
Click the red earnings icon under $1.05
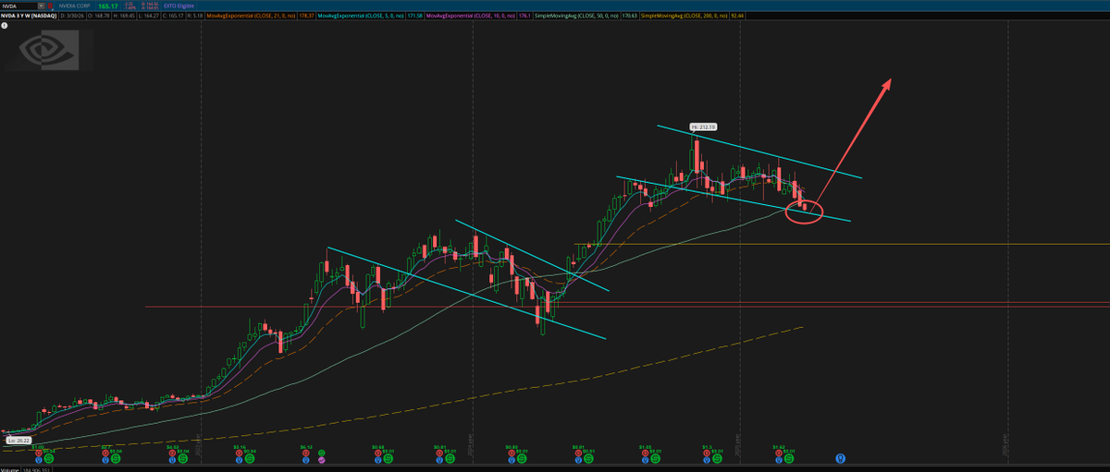[645, 453]
